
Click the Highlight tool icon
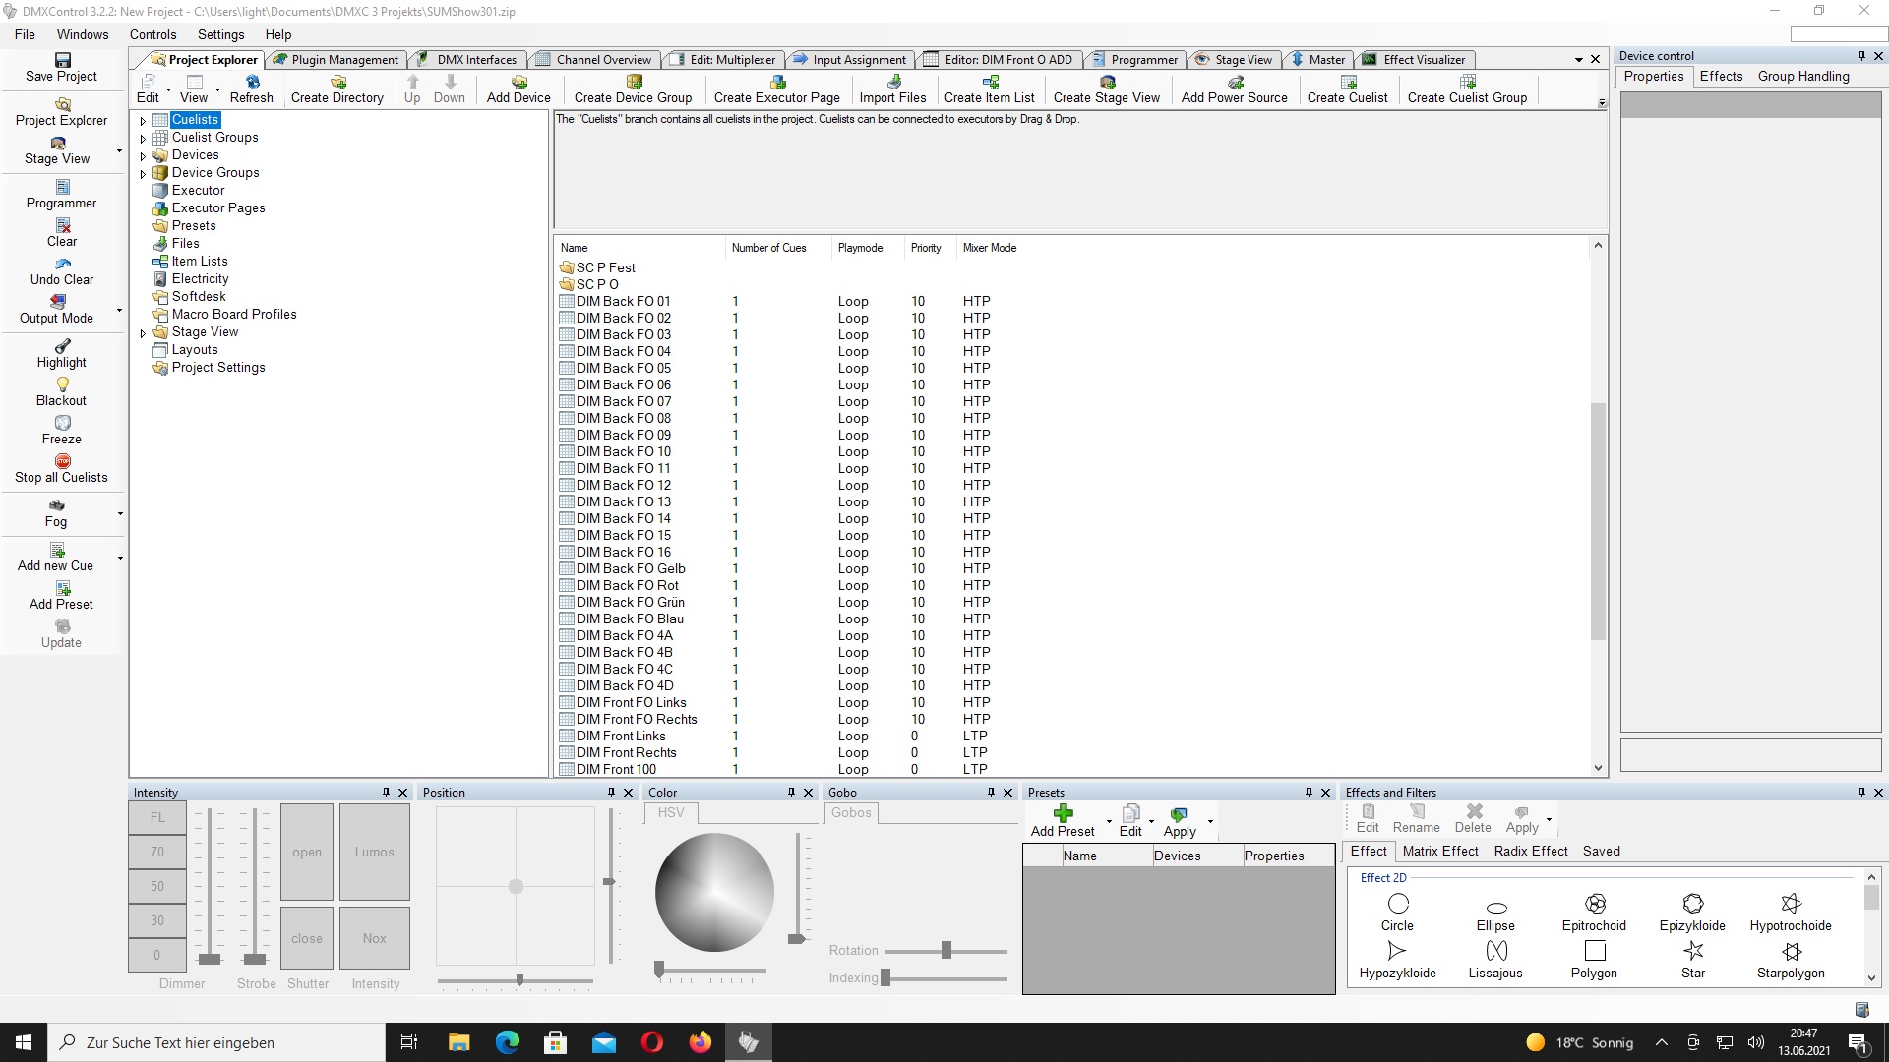coord(62,345)
